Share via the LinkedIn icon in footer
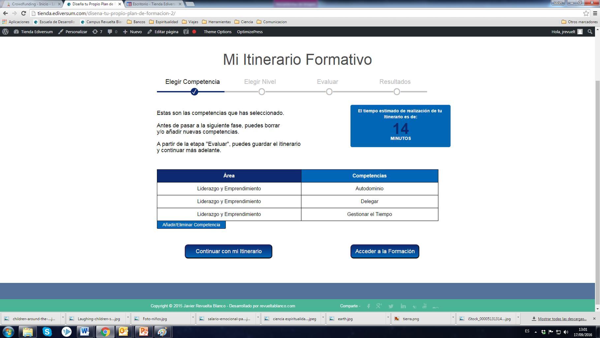Viewport: 600px width, 338px height. (x=403, y=306)
